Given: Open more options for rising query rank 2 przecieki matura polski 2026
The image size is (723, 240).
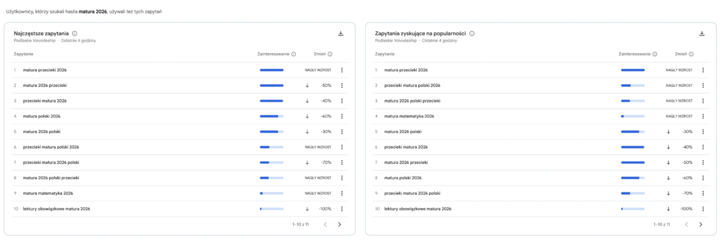Looking at the screenshot, I should pos(703,86).
